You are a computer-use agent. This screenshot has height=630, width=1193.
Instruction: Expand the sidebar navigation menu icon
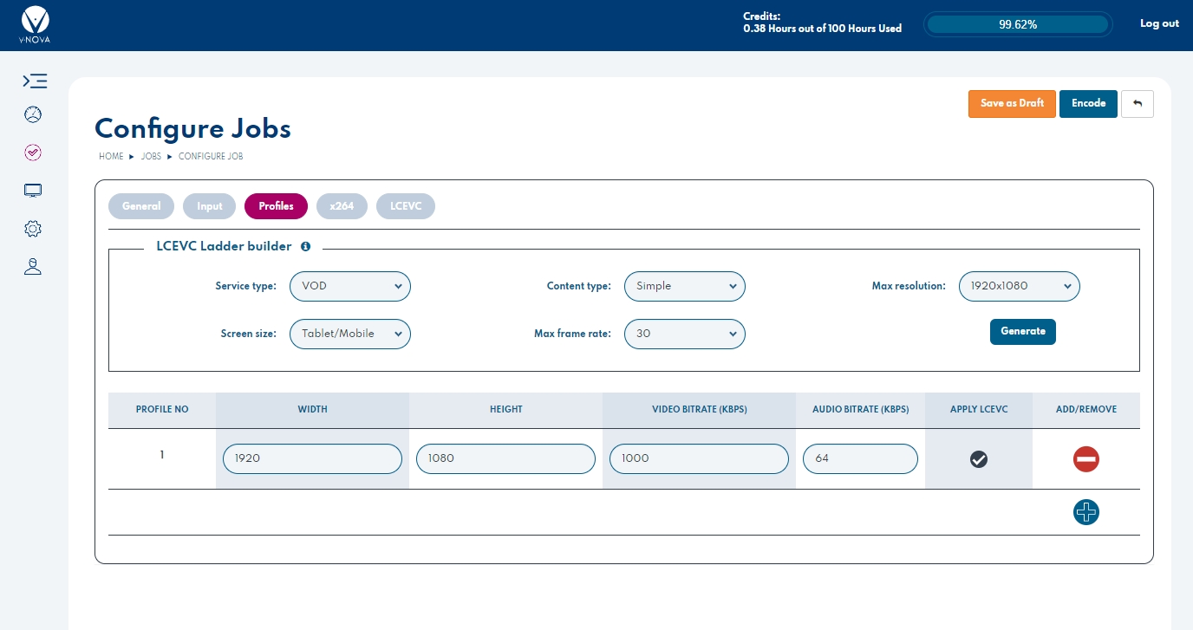point(34,81)
